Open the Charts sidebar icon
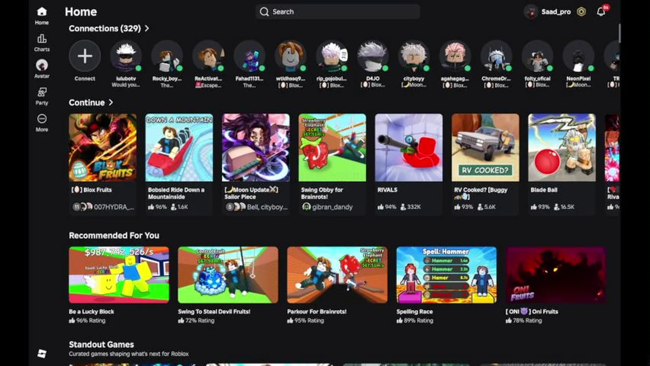The image size is (650, 366). pyautogui.click(x=42, y=39)
